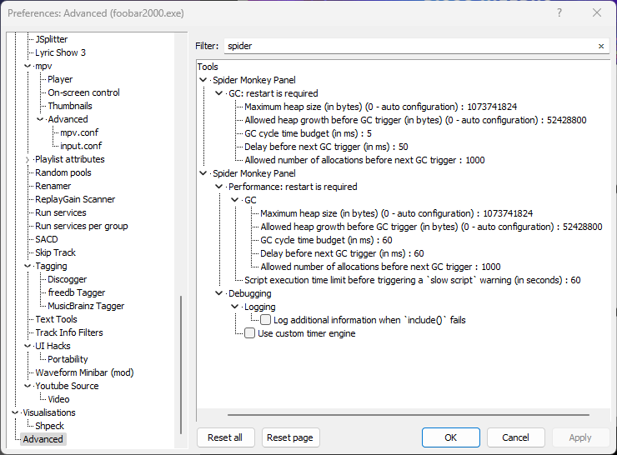Image resolution: width=617 pixels, height=455 pixels.
Task: Select Track Info Filters
Action: point(69,332)
